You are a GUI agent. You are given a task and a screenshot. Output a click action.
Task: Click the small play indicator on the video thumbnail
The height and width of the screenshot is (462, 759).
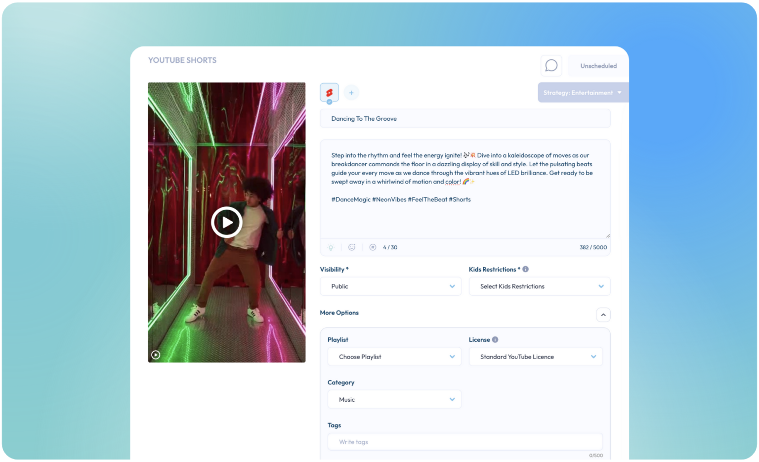pos(156,355)
